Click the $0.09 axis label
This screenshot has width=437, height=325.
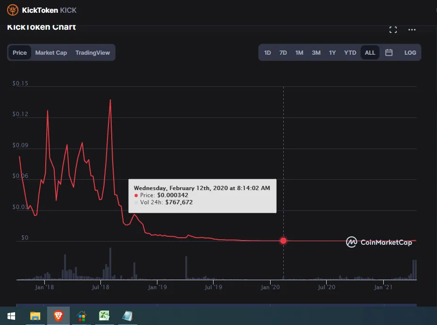point(20,145)
